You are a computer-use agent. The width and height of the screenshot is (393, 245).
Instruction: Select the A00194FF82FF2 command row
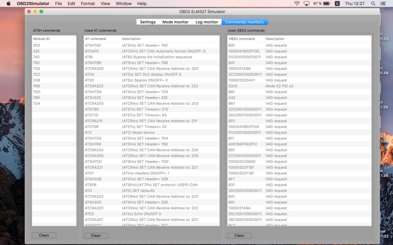299,144
